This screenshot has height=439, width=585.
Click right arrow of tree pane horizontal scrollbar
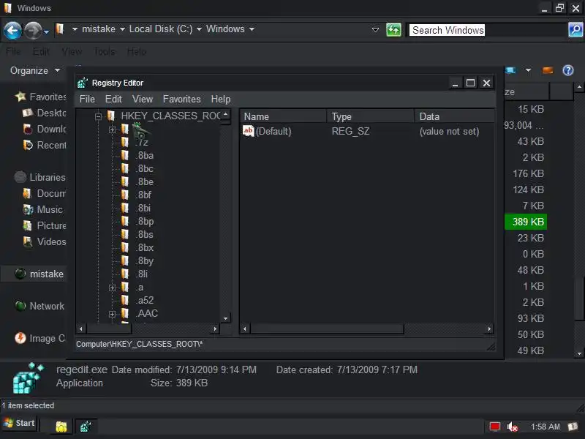[x=215, y=329]
